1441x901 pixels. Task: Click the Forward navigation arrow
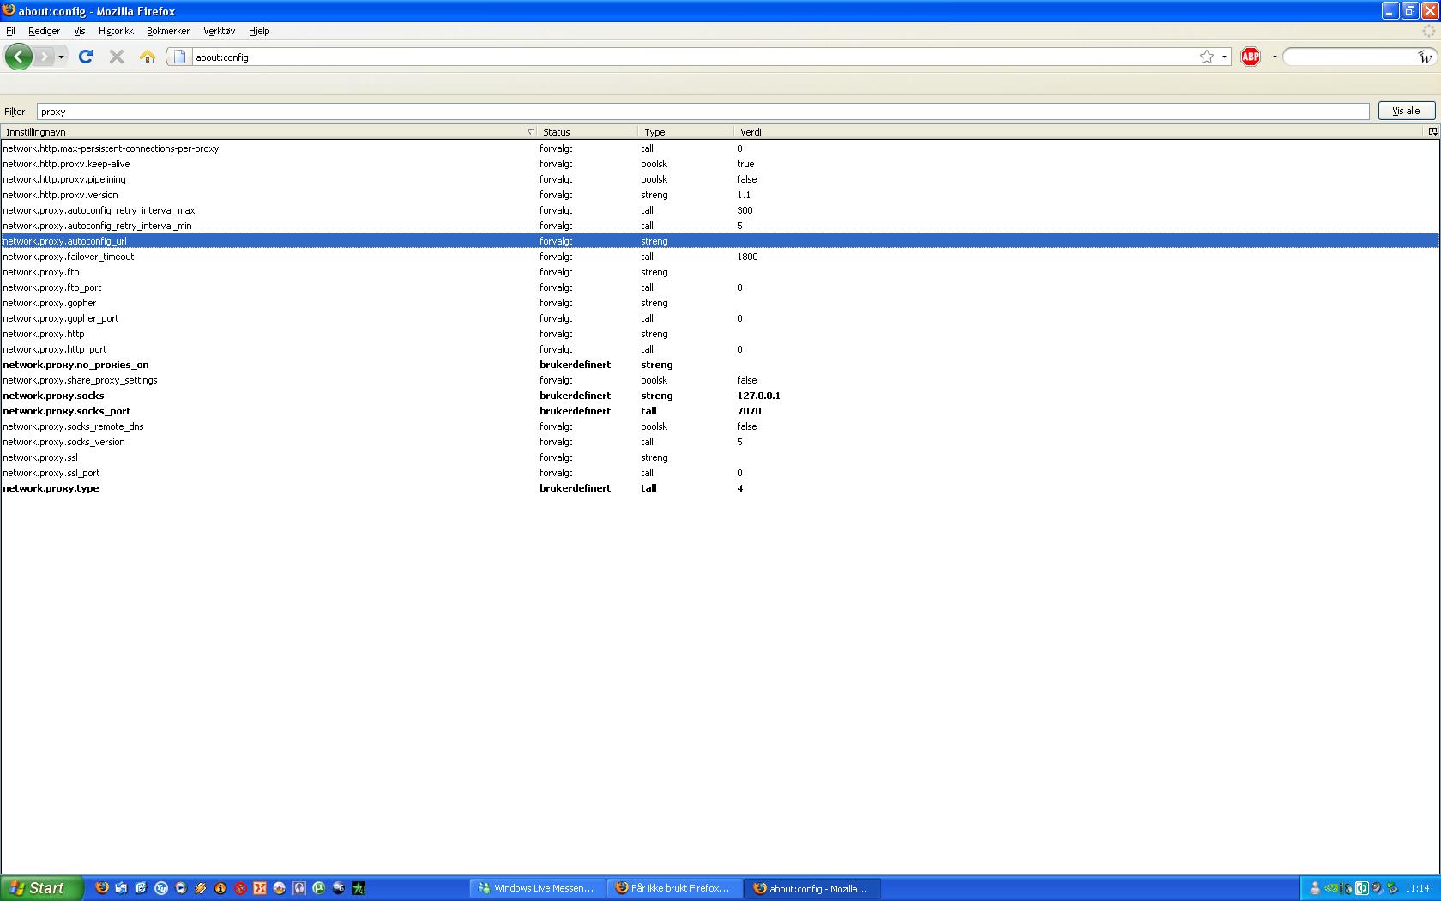coord(44,57)
